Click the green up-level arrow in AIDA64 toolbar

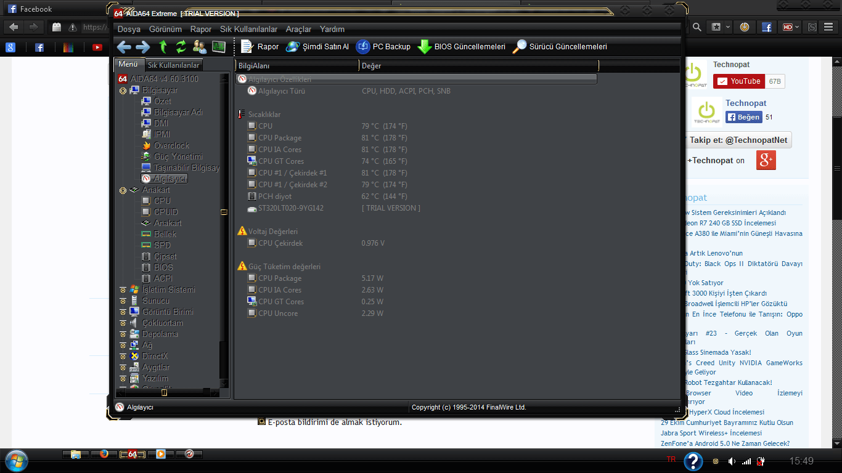[163, 47]
